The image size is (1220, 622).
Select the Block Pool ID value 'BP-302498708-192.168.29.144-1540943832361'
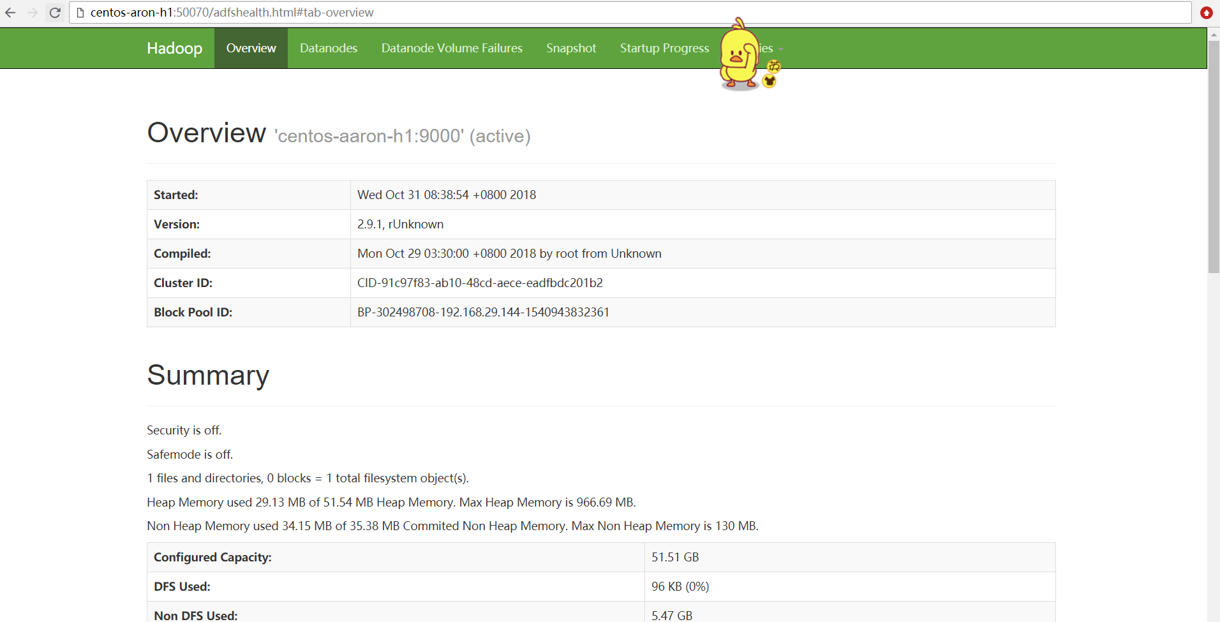point(483,313)
